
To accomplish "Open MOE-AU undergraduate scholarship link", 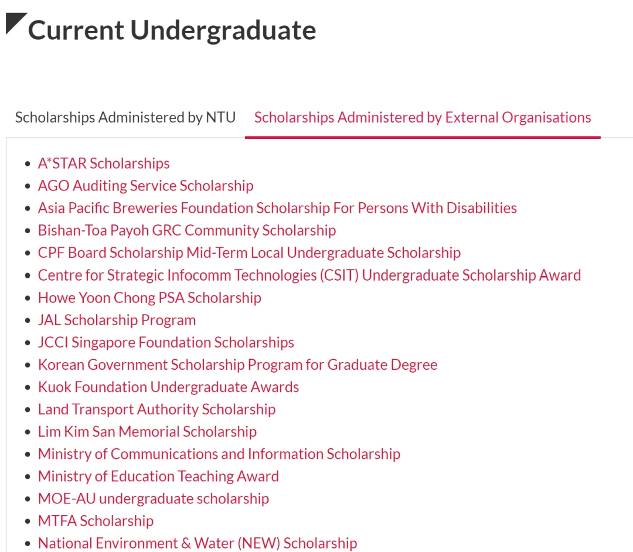I will (154, 499).
